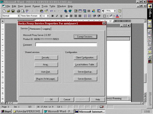Create a new blank document in Word
The height and width of the screenshot is (114, 153).
(x=4, y=11)
